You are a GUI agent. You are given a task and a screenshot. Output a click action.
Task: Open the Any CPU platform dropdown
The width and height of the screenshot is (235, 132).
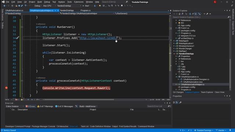(50, 6)
